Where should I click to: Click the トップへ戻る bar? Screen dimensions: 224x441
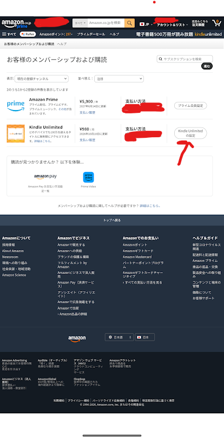pyautogui.click(x=112, y=220)
